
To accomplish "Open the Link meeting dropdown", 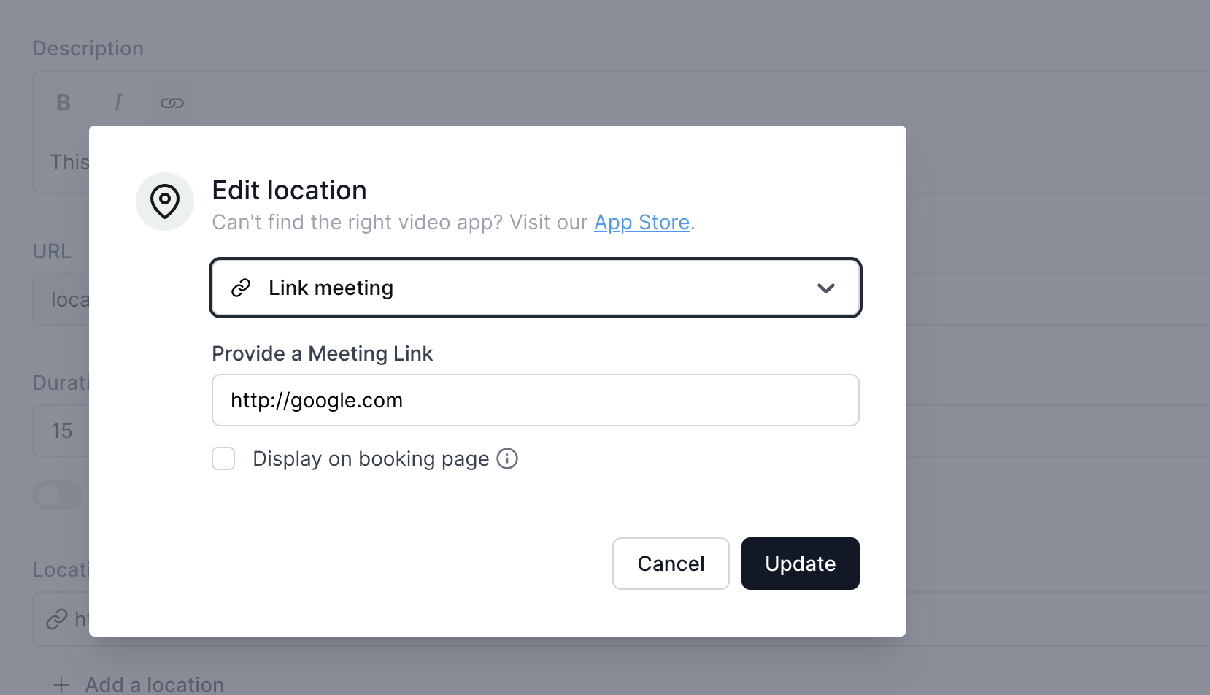I will tap(535, 288).
